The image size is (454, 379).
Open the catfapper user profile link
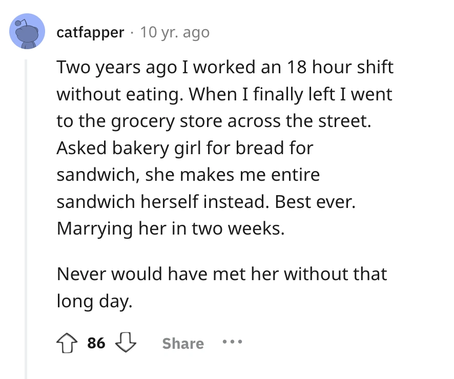point(90,32)
